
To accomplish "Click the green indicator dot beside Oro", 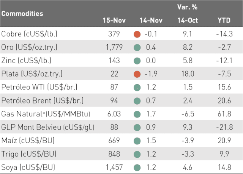I will [x=137, y=47].
